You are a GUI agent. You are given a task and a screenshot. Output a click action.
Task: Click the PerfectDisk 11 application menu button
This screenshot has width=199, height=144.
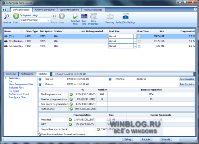point(4,10)
